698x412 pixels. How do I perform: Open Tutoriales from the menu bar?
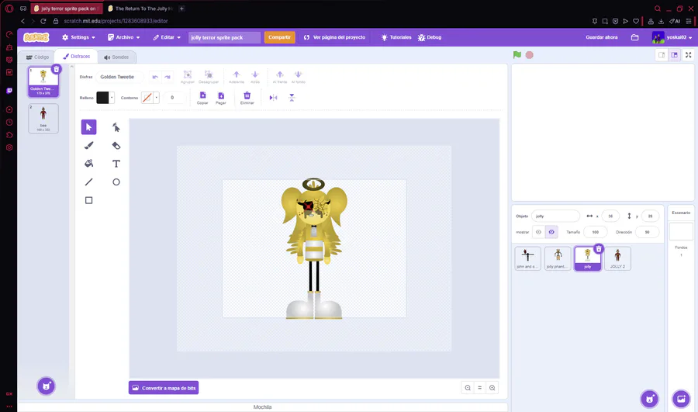[x=396, y=37]
